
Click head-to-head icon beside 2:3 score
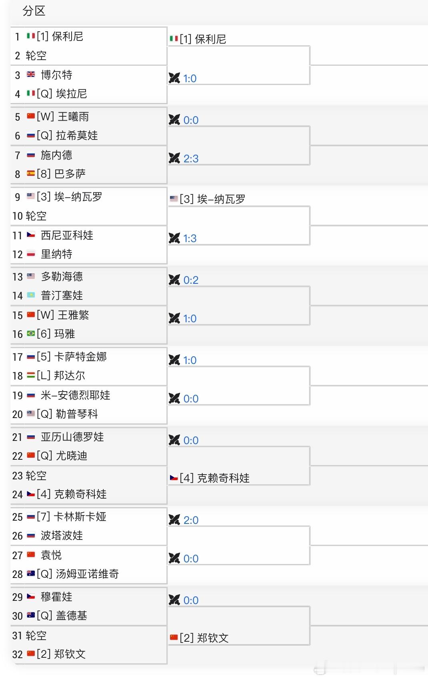[x=174, y=158]
